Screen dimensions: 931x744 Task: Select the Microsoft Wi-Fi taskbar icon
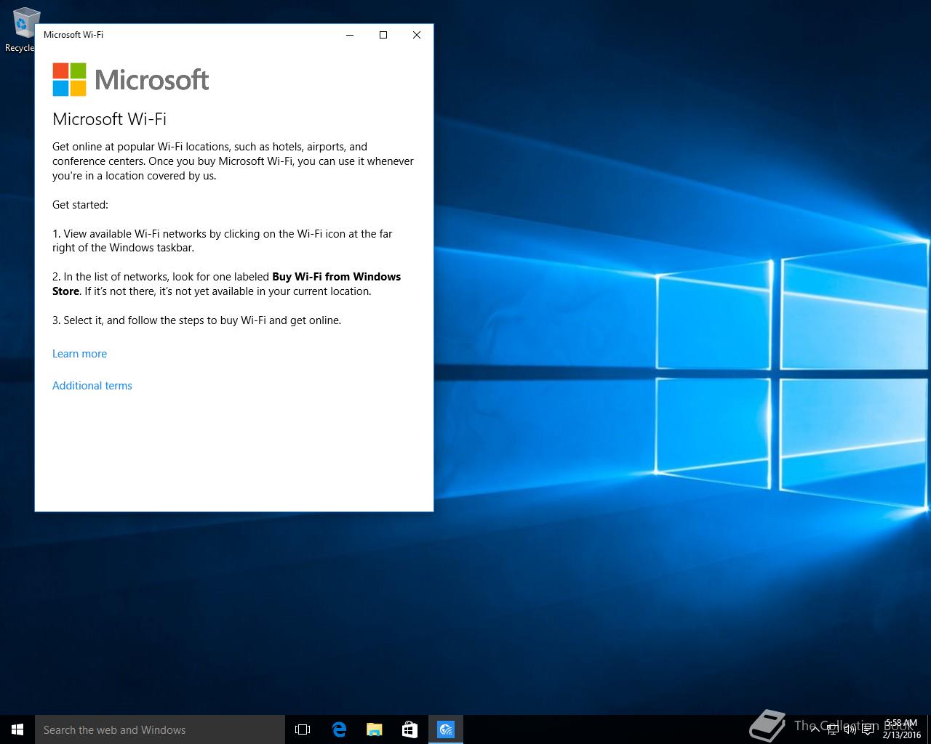tap(446, 729)
